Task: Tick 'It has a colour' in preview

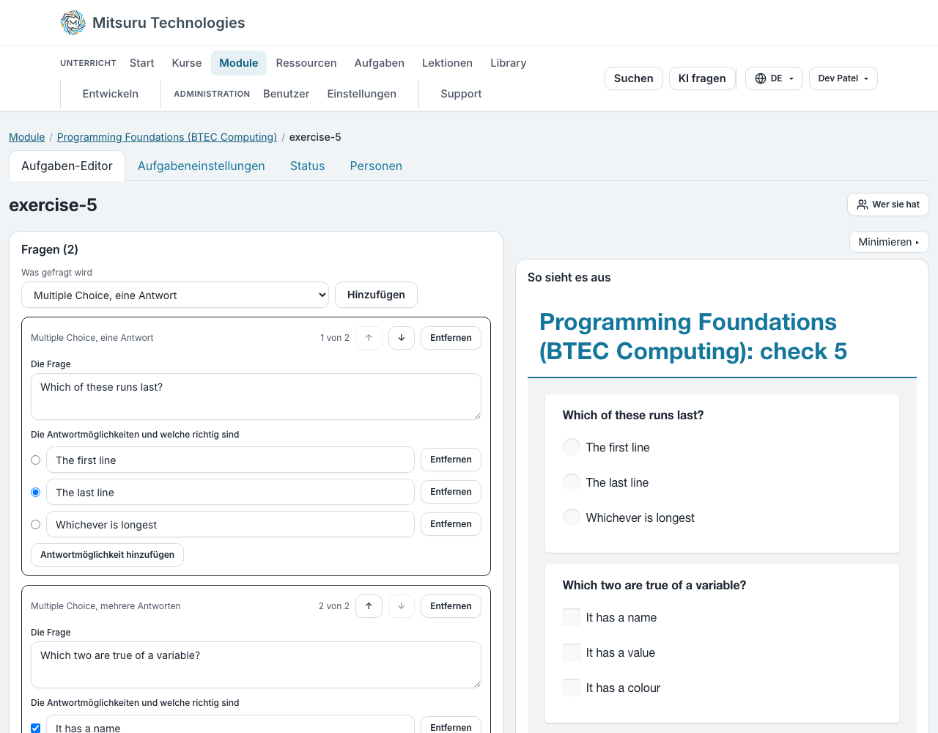Action: [572, 688]
